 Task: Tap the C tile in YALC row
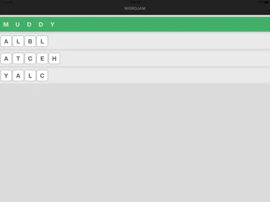pyautogui.click(x=42, y=75)
